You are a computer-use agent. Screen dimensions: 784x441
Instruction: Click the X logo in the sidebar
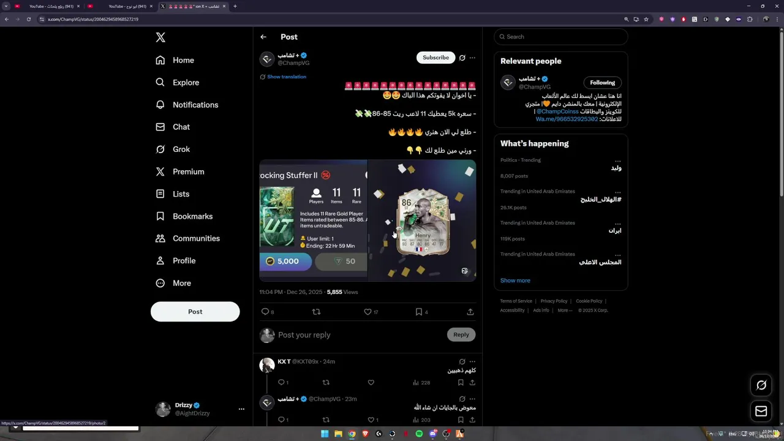160,37
